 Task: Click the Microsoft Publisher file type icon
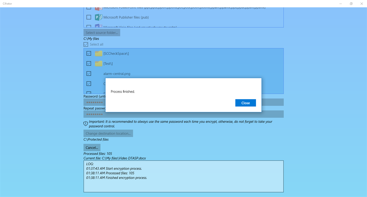(x=98, y=17)
